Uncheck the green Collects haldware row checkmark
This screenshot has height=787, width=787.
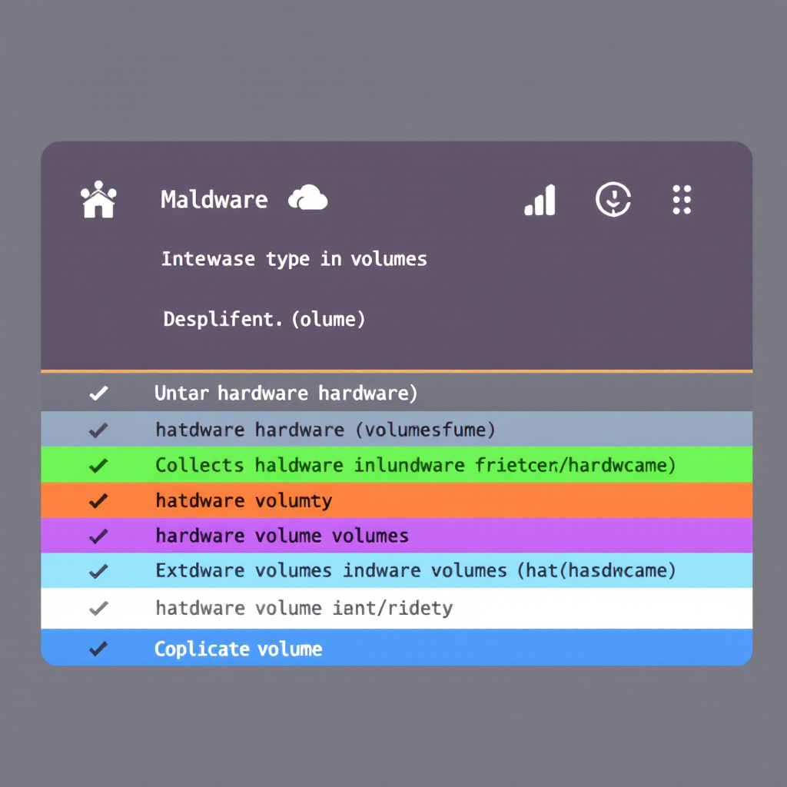[x=98, y=465]
